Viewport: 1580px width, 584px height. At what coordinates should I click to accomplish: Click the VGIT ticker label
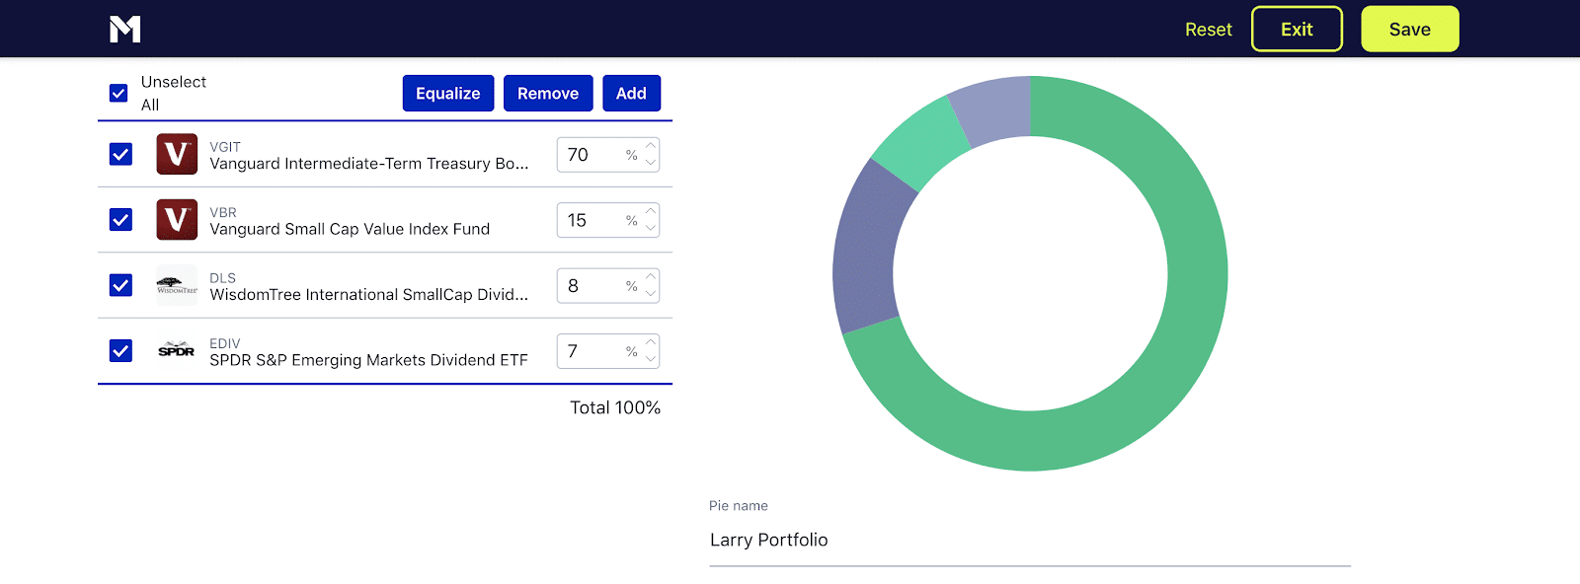pyautogui.click(x=225, y=147)
